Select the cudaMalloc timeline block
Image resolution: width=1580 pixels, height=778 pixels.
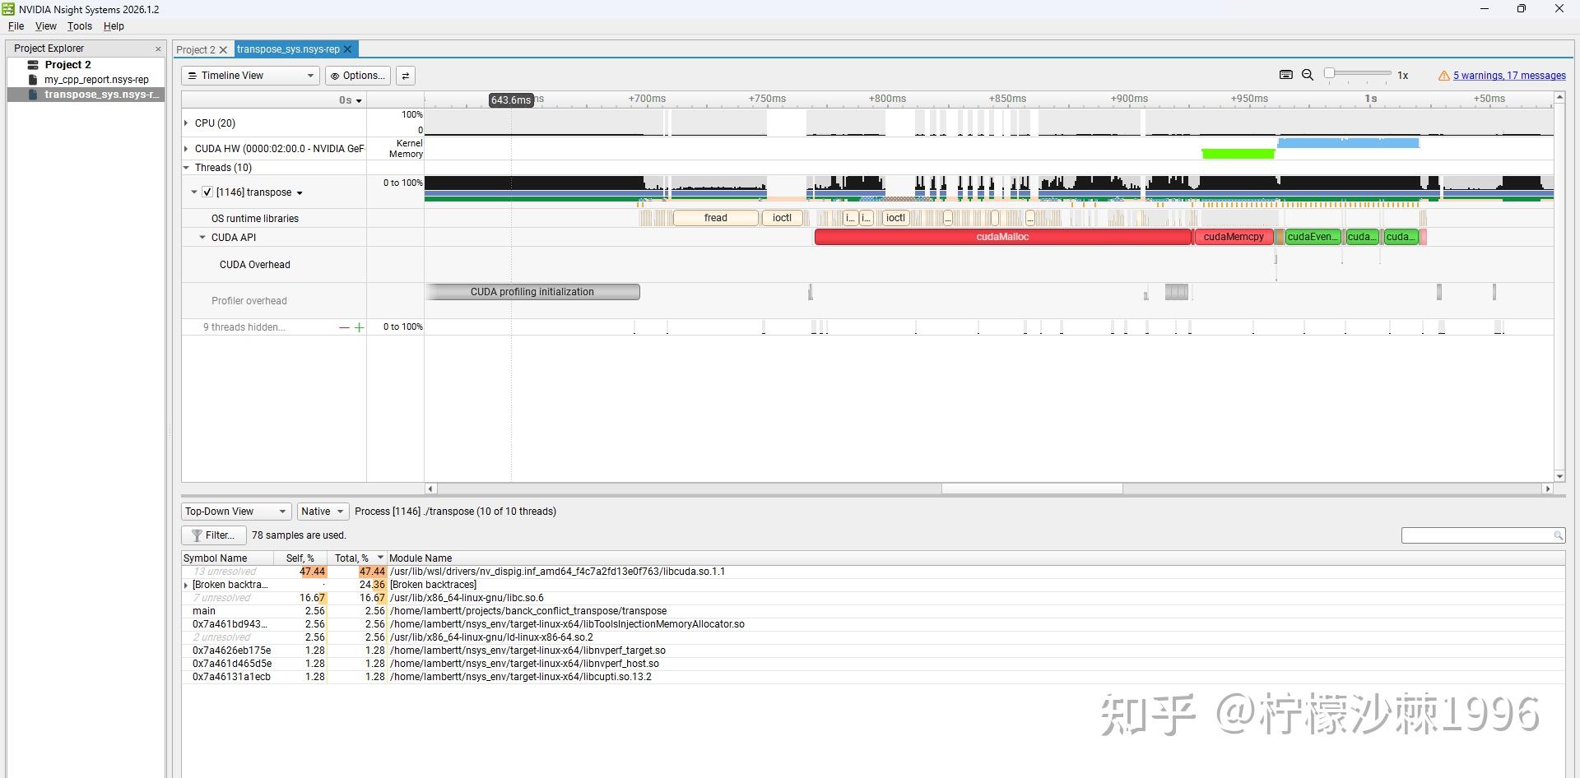coord(1002,237)
